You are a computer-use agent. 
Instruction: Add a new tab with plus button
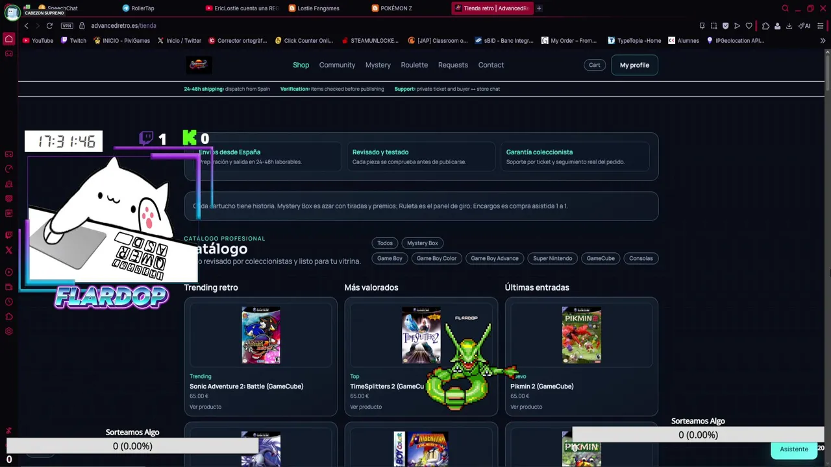539,8
